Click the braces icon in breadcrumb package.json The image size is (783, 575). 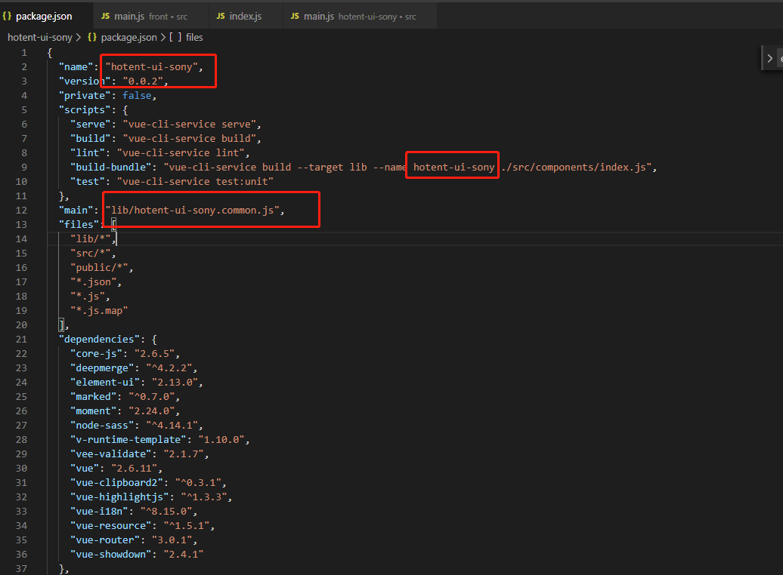tap(92, 37)
